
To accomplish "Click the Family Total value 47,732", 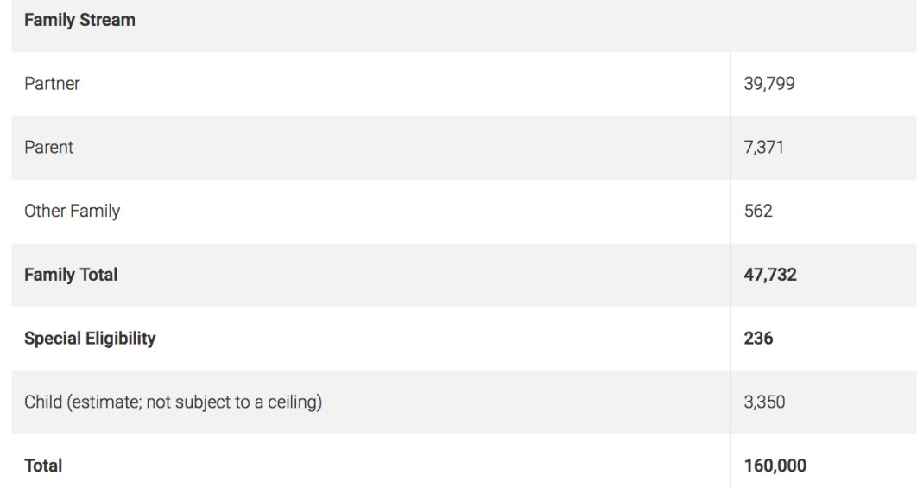I will click(x=769, y=275).
